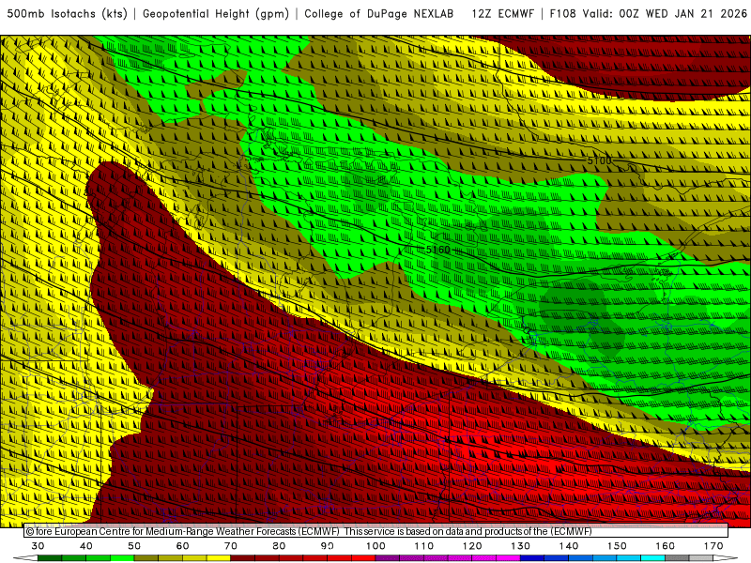Viewport: 751px width, 563px height.
Task: Click the '170' legend value
Action: 713,546
